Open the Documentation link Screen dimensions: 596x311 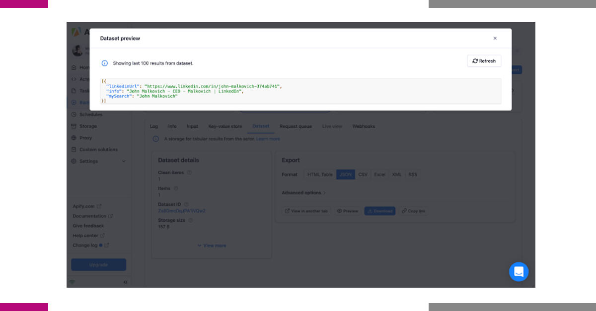pos(93,216)
